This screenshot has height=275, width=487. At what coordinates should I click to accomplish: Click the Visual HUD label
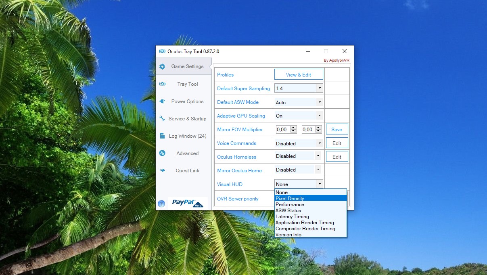coord(230,184)
